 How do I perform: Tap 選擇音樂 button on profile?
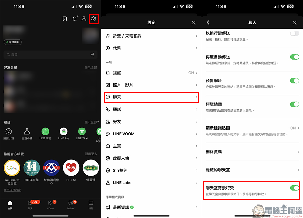point(13,42)
